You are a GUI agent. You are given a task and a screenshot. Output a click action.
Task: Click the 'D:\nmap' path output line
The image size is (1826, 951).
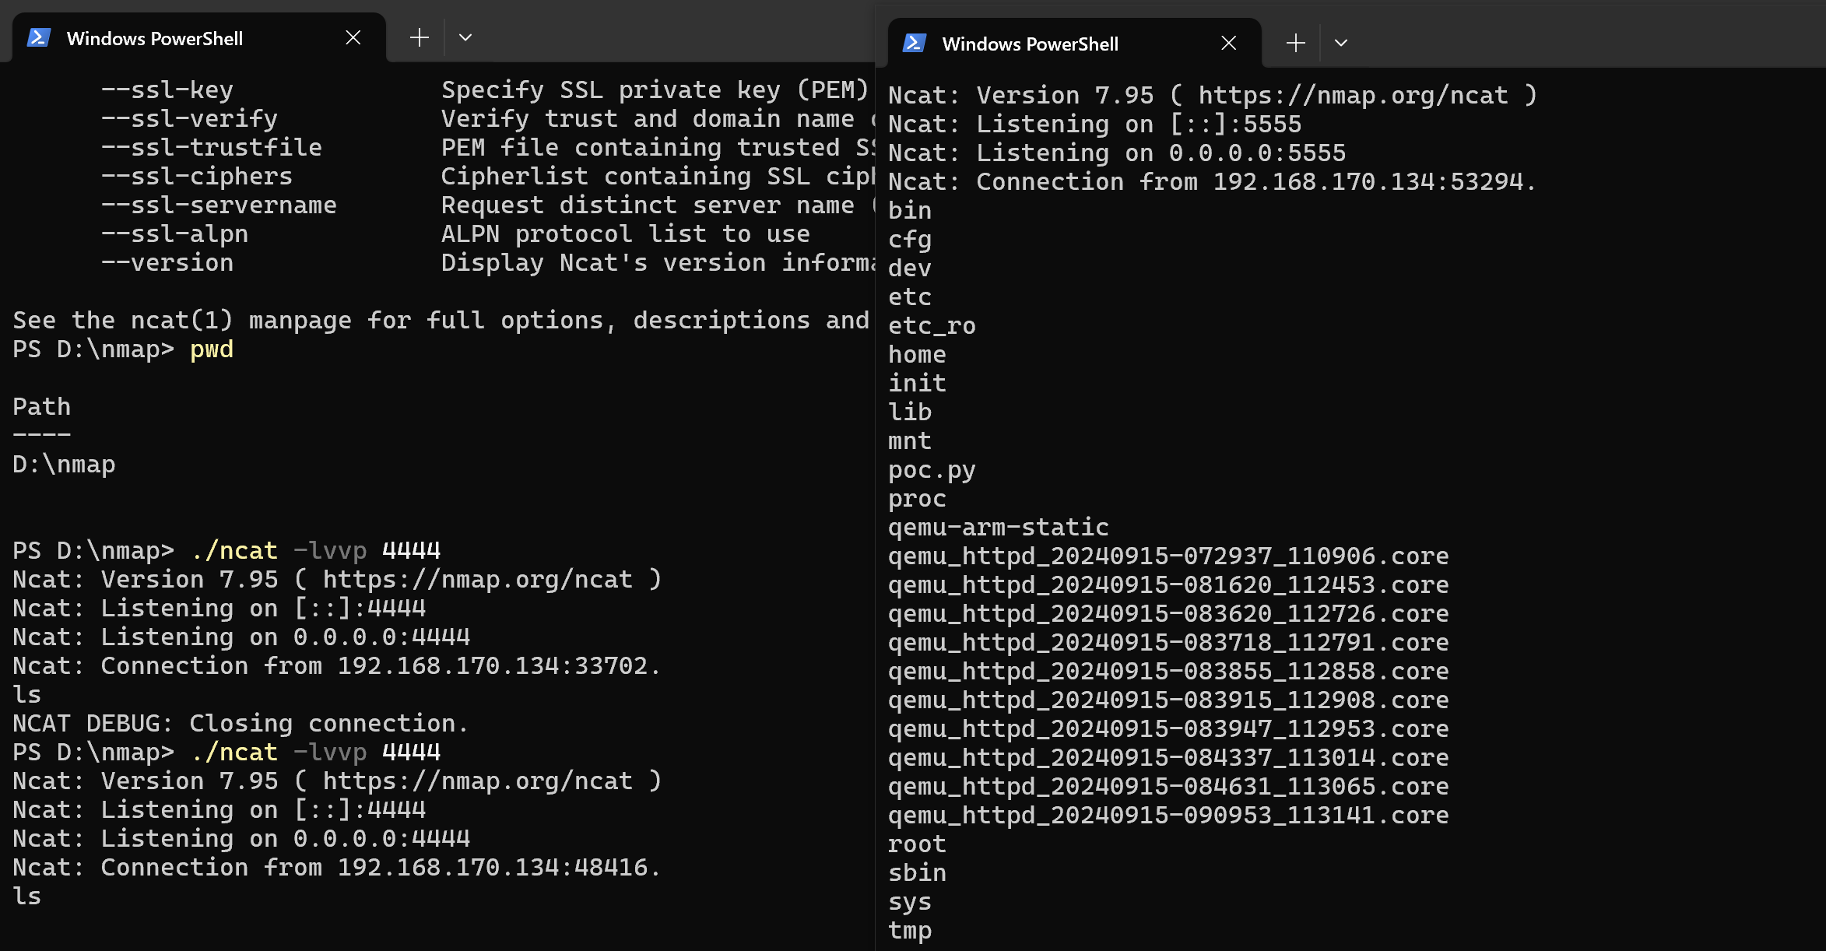[64, 464]
